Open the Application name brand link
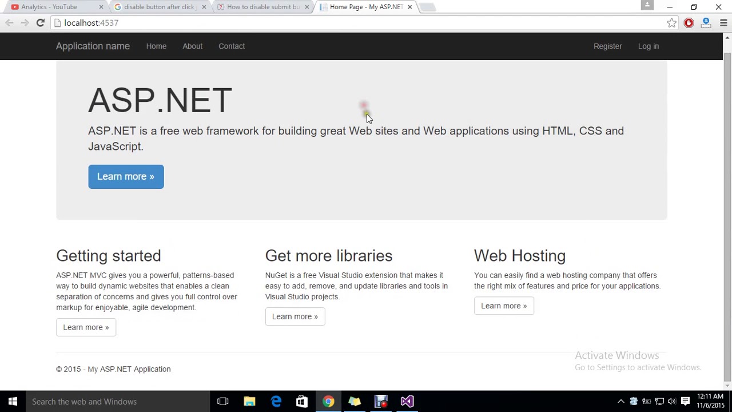 point(93,46)
